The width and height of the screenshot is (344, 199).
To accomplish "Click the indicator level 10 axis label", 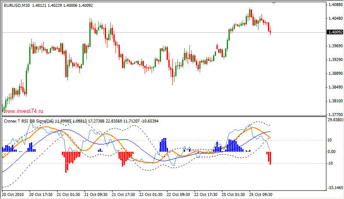I will 330,140.
